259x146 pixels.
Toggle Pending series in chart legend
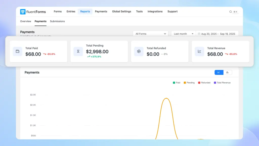tap(189, 83)
